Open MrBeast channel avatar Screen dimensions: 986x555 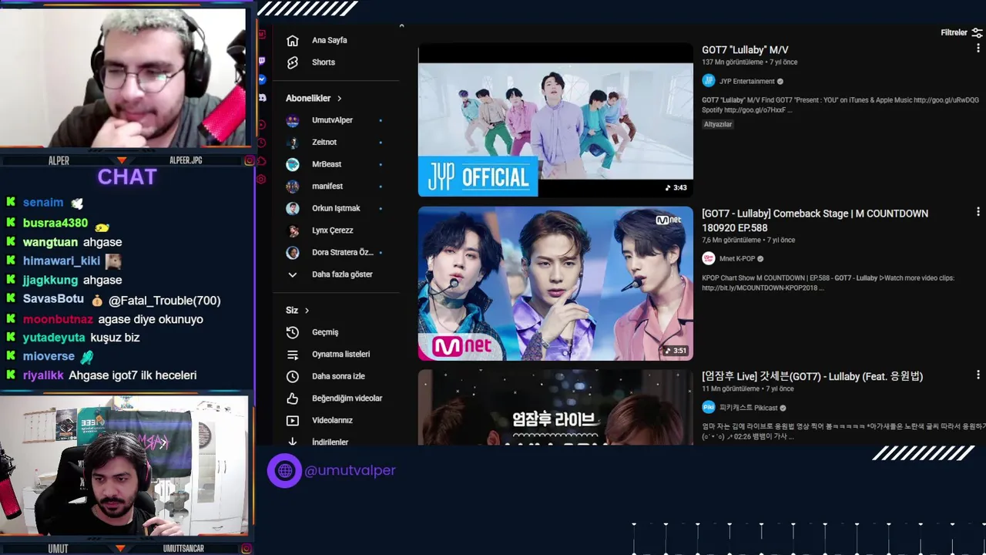(x=292, y=164)
